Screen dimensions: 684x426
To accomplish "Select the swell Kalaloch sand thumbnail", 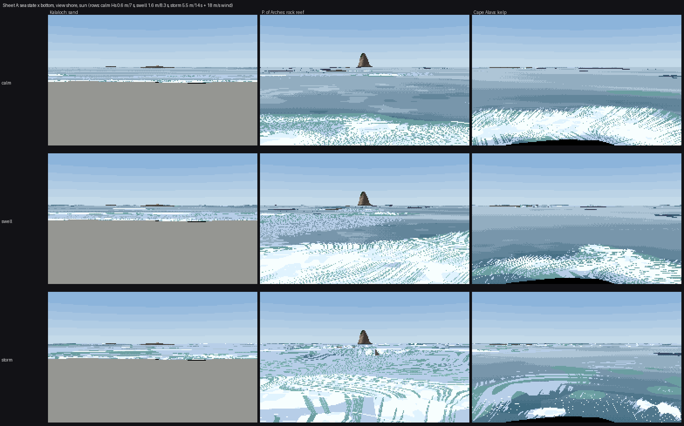I will [153, 219].
